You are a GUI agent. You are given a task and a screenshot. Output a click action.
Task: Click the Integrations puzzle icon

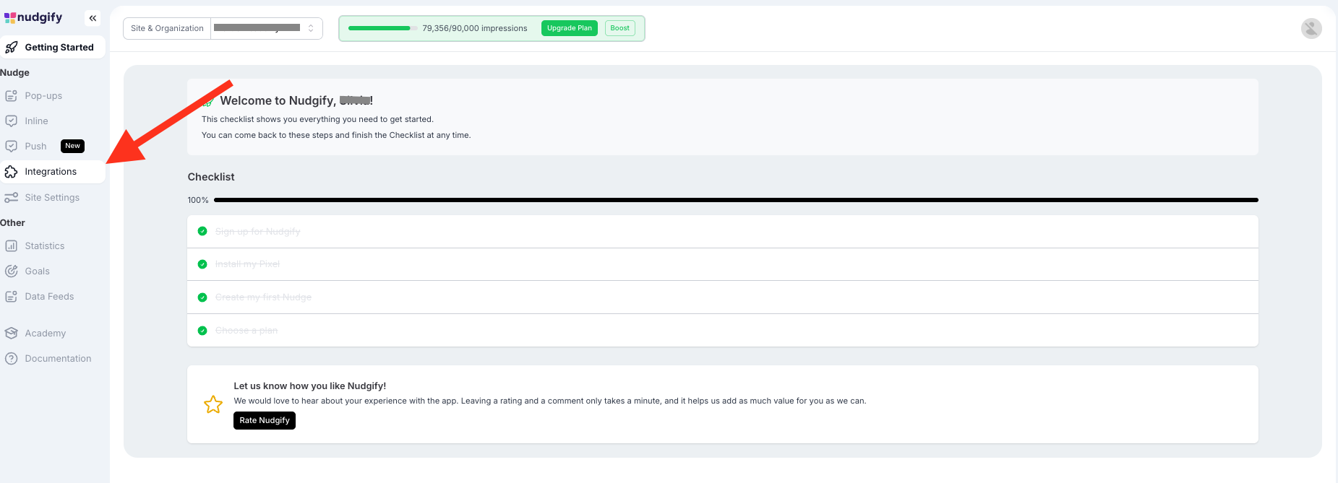[11, 172]
